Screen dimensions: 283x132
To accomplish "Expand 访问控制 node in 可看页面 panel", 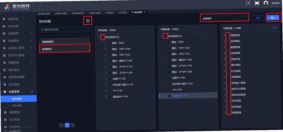I will (x=225, y=101).
